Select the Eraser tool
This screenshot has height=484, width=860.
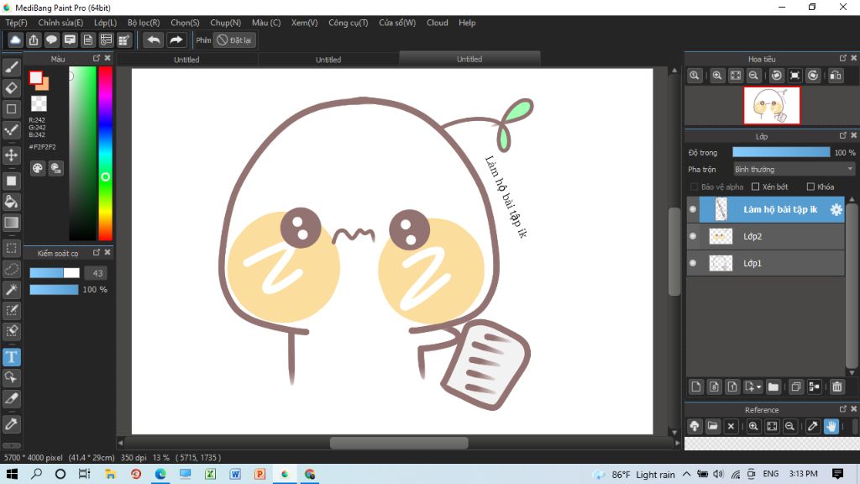(12, 87)
